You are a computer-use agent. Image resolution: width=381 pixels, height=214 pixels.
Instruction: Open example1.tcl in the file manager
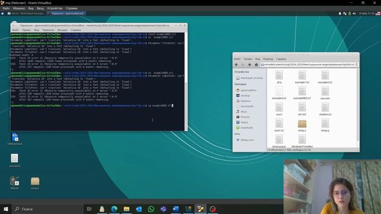point(302,77)
